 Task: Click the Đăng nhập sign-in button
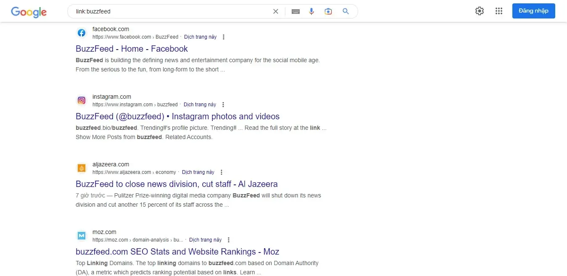click(533, 11)
